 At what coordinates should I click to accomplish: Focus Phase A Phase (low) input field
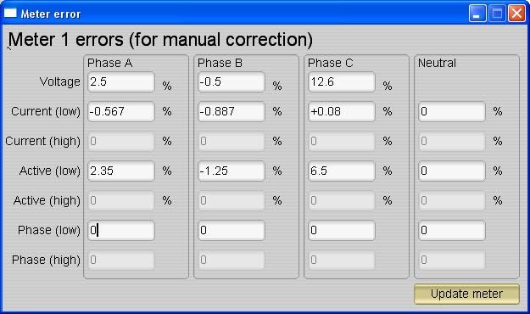(x=121, y=231)
